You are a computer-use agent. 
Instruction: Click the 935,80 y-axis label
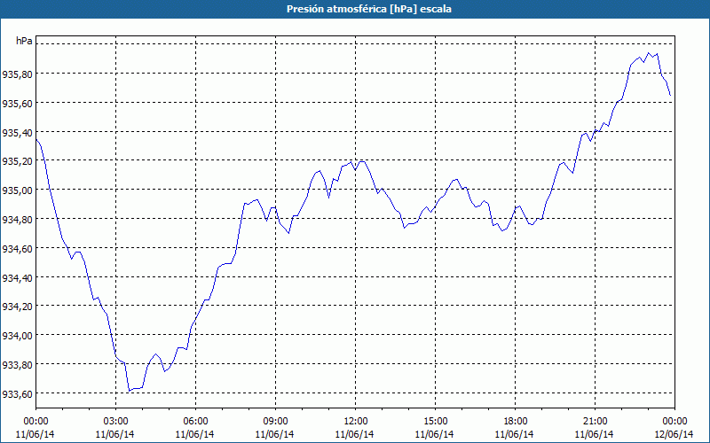17,74
